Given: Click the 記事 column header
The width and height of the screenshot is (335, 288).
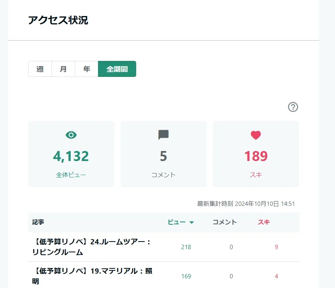Looking at the screenshot, I should [x=38, y=222].
